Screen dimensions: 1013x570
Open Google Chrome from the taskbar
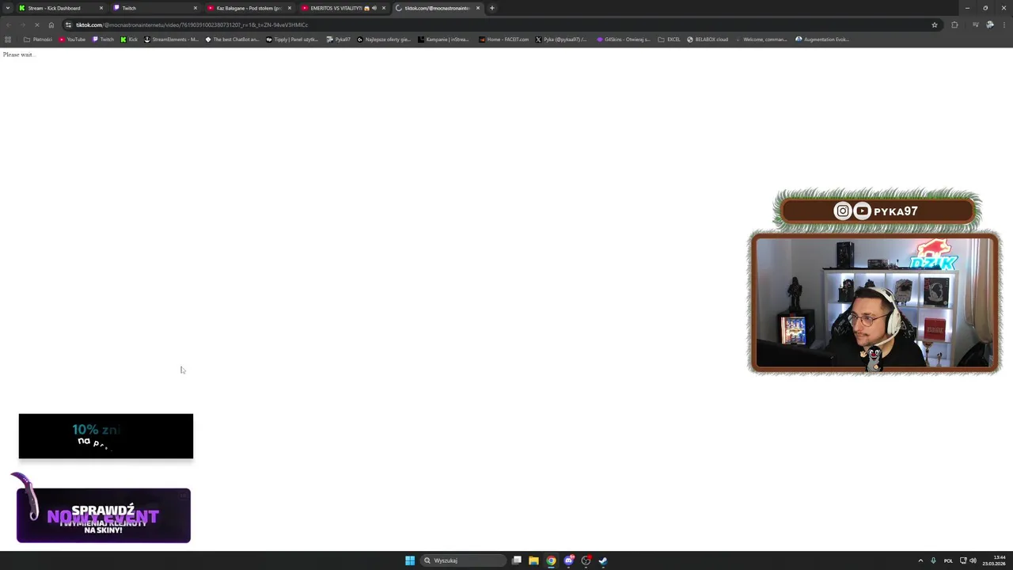coord(552,560)
